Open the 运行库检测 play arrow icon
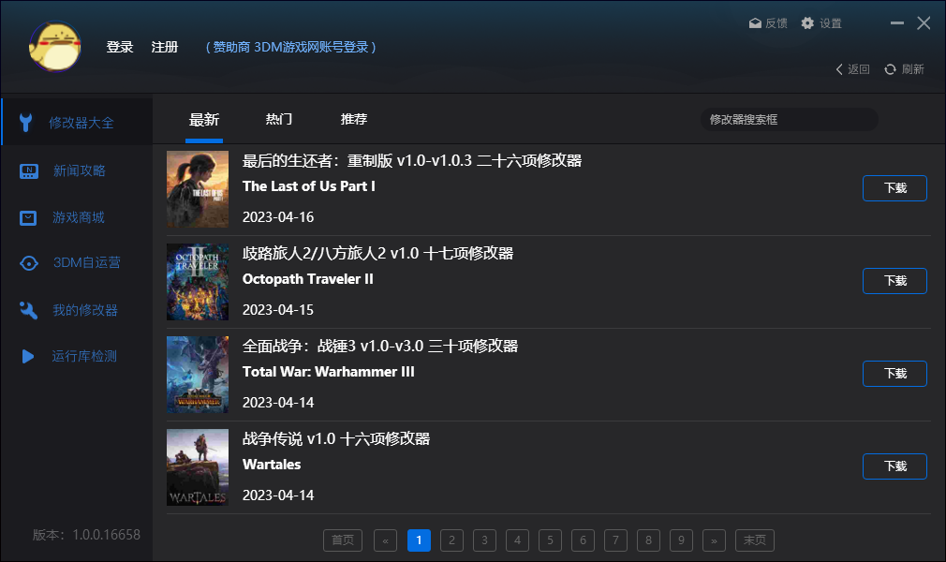 tap(28, 356)
